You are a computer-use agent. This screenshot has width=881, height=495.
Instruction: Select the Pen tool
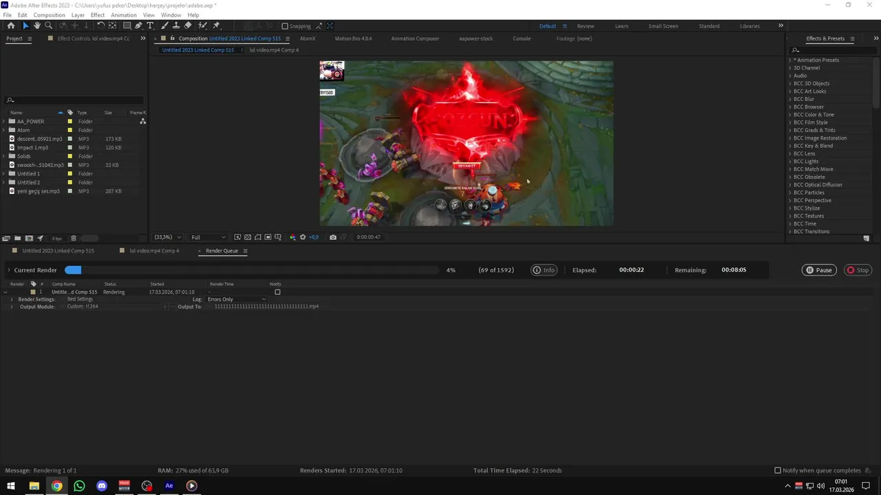pyautogui.click(x=138, y=25)
